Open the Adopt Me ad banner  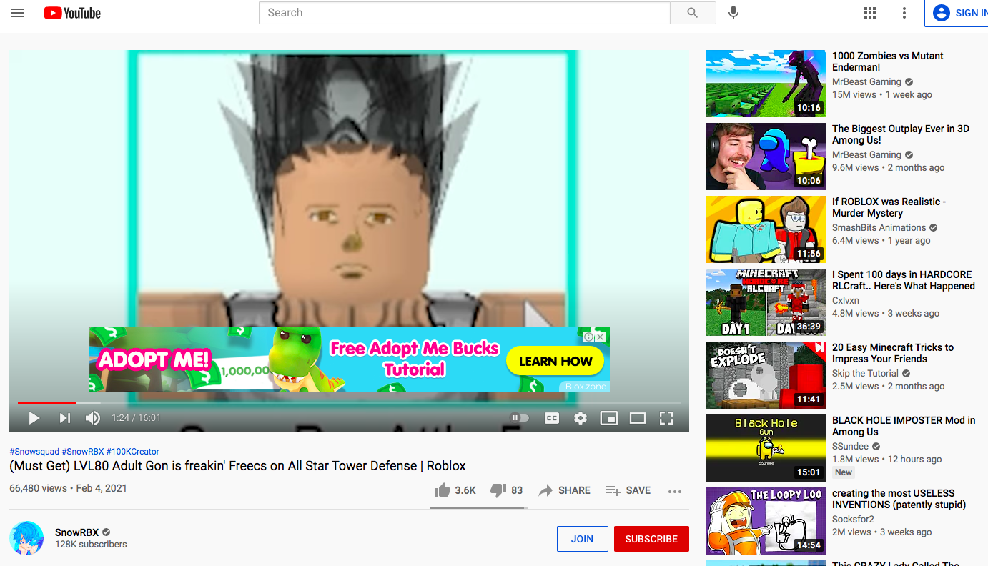pos(350,359)
